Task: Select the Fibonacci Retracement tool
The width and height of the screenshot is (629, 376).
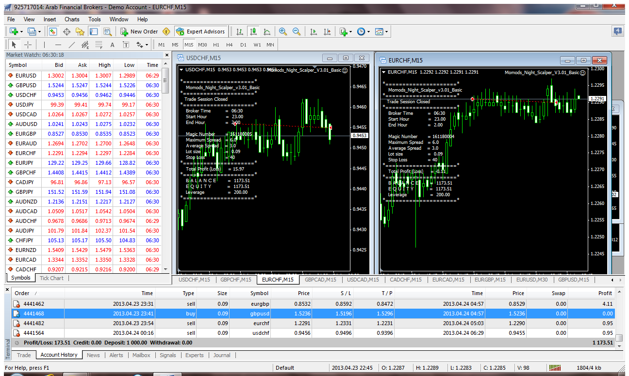Action: coord(99,45)
